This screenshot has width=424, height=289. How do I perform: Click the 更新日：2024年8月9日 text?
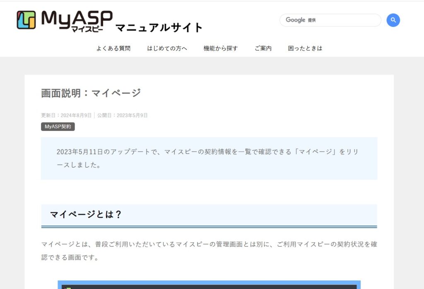coord(66,116)
